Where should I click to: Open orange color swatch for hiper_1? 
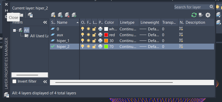coord(106,41)
